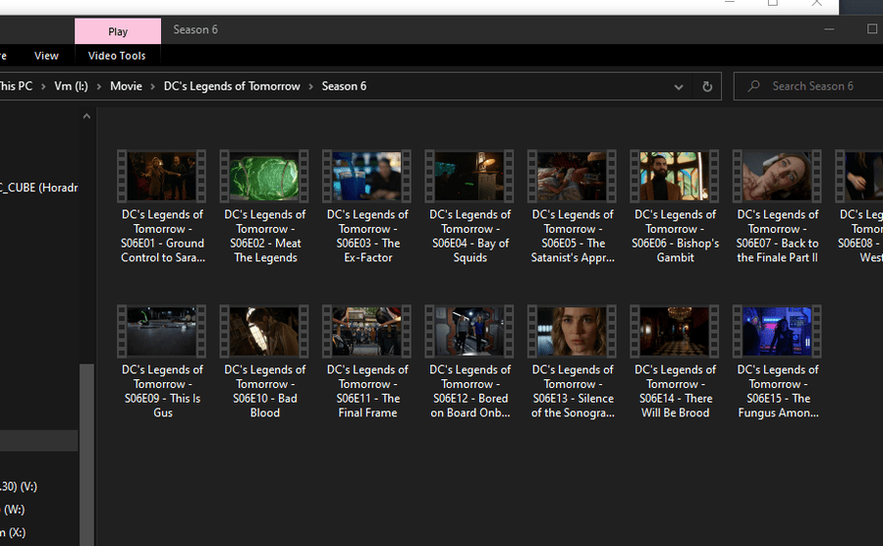Click the refresh button beside the address bar
Image resolution: width=883 pixels, height=546 pixels.
pos(707,86)
